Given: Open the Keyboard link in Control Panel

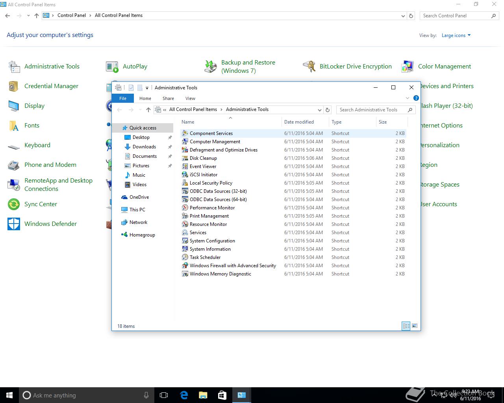Looking at the screenshot, I should 37,145.
